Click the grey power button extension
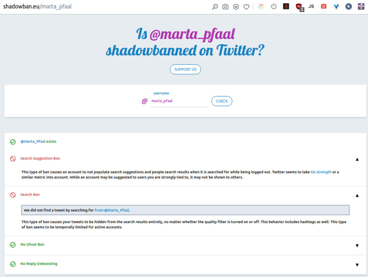The height and width of the screenshot is (277, 368). tap(273, 6)
